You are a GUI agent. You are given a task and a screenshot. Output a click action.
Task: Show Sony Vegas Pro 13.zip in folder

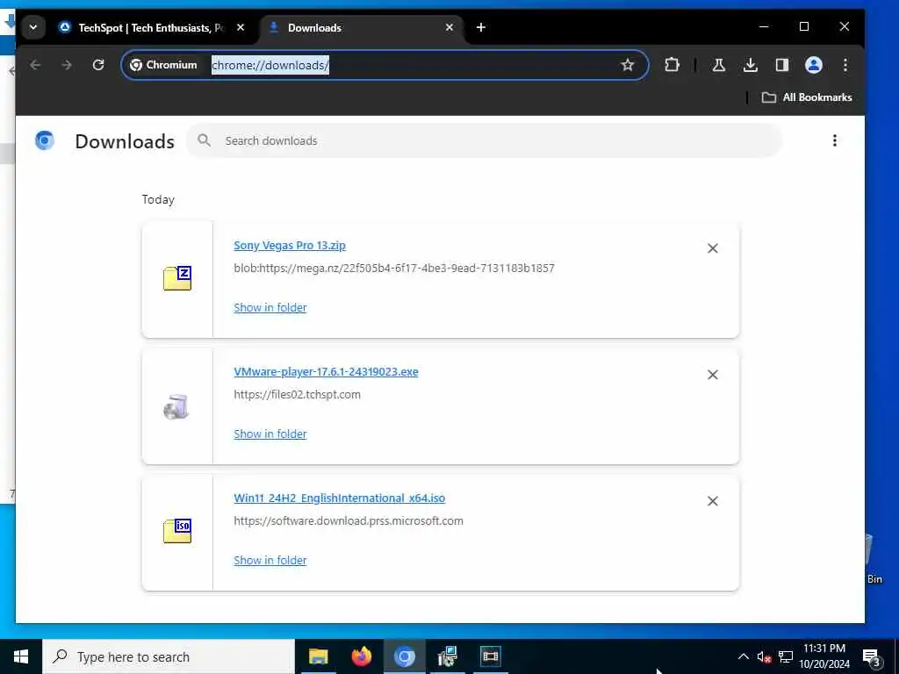270,308
